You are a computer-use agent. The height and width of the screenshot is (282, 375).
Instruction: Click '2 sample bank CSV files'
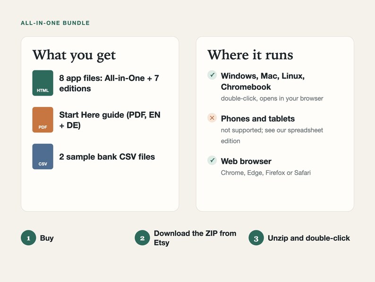107,157
